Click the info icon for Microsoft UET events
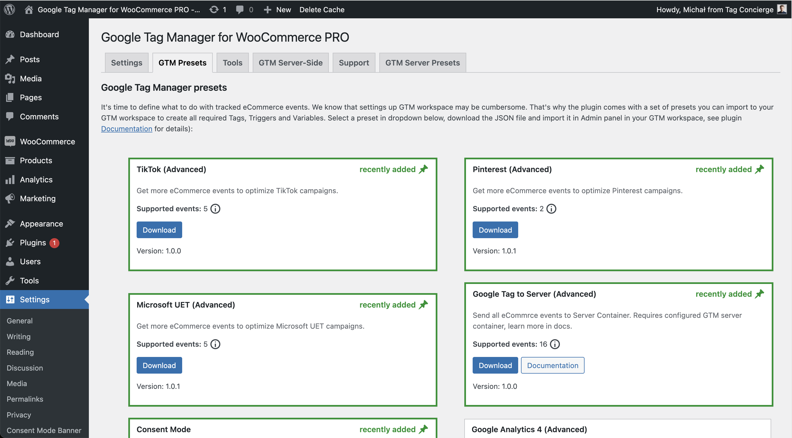 [x=215, y=344]
